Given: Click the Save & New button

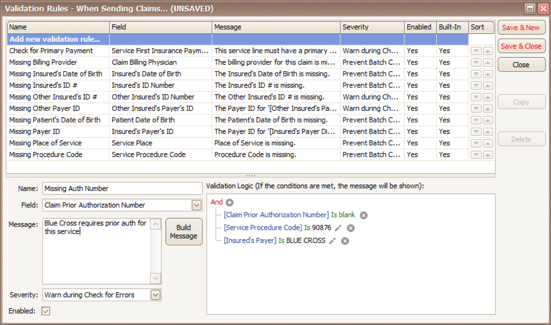Looking at the screenshot, I should coord(522,28).
